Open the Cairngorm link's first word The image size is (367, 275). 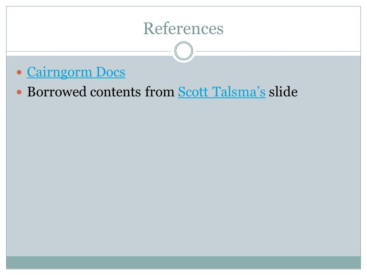click(60, 73)
